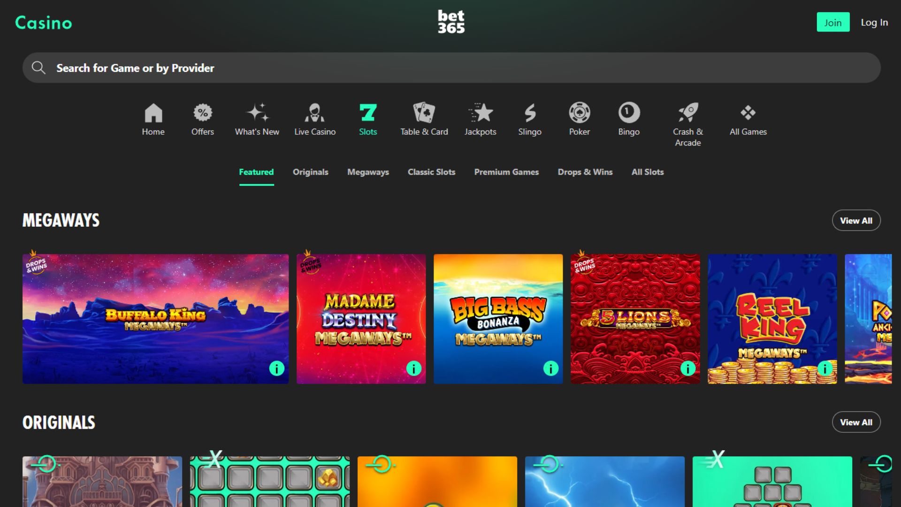Show info for Big Bass Bonanza Megaways
The image size is (901, 507).
pyautogui.click(x=551, y=369)
